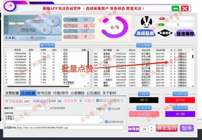
Task: Click the rabbit avatar image
Action: [146, 22]
